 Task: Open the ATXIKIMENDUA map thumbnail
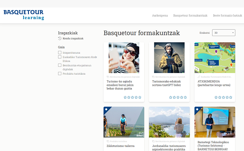[215, 58]
